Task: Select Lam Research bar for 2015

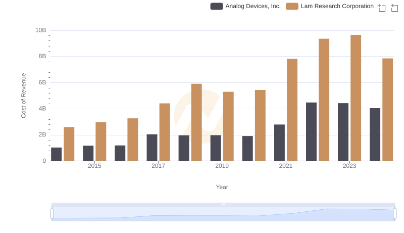Action: pyautogui.click(x=100, y=142)
